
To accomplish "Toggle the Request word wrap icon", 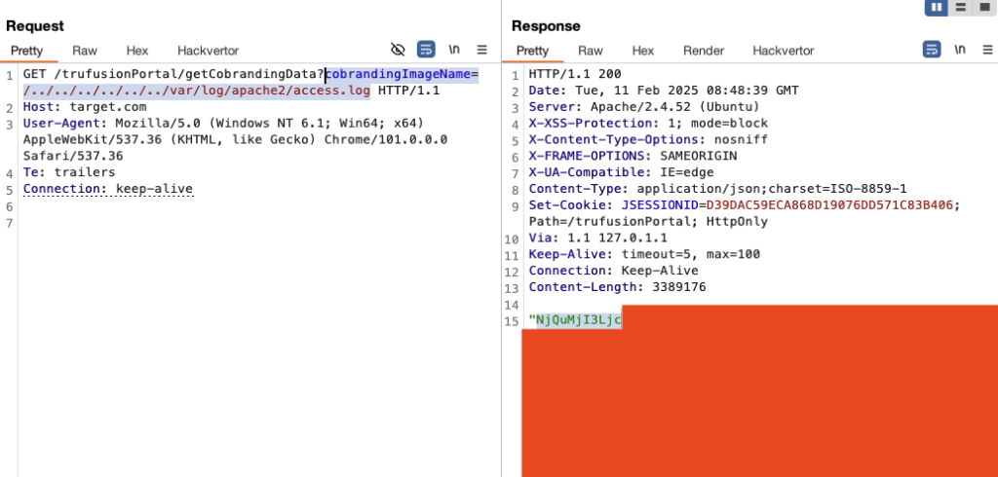I will coord(426,50).
